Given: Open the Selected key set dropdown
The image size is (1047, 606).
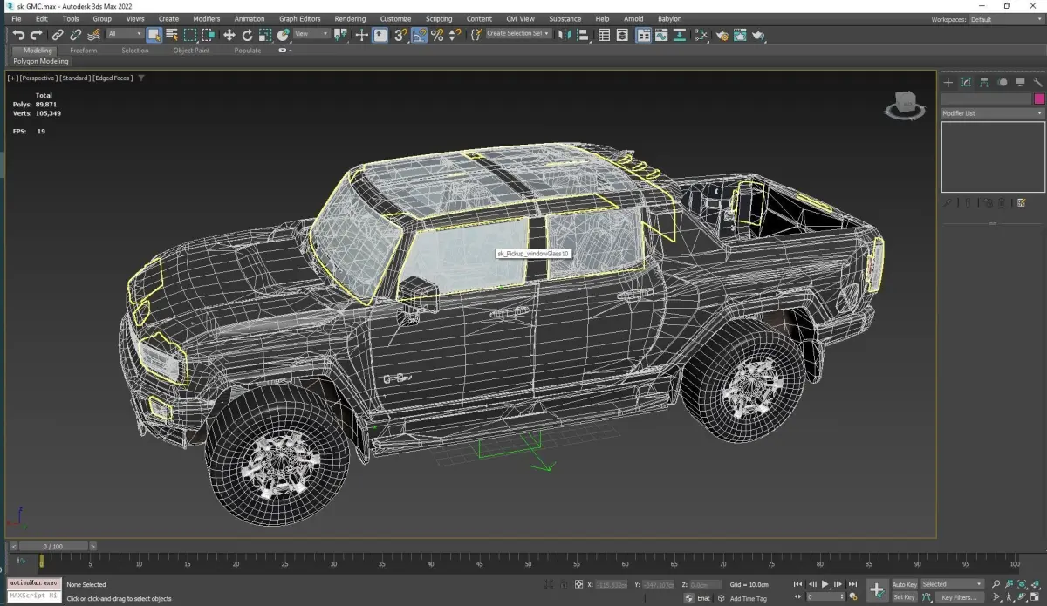Looking at the screenshot, I should pyautogui.click(x=952, y=584).
